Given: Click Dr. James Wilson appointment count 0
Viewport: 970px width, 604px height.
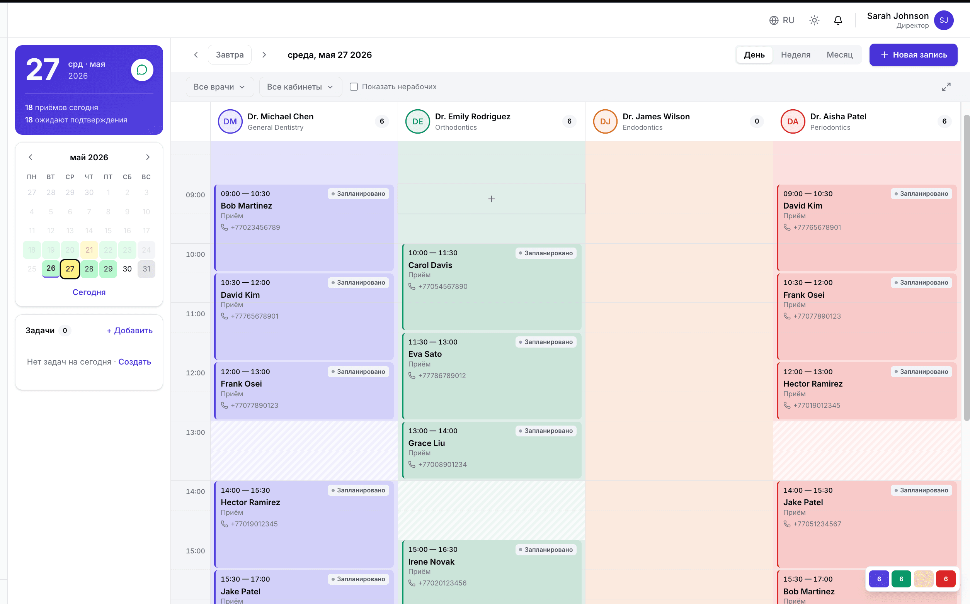Looking at the screenshot, I should click(757, 121).
